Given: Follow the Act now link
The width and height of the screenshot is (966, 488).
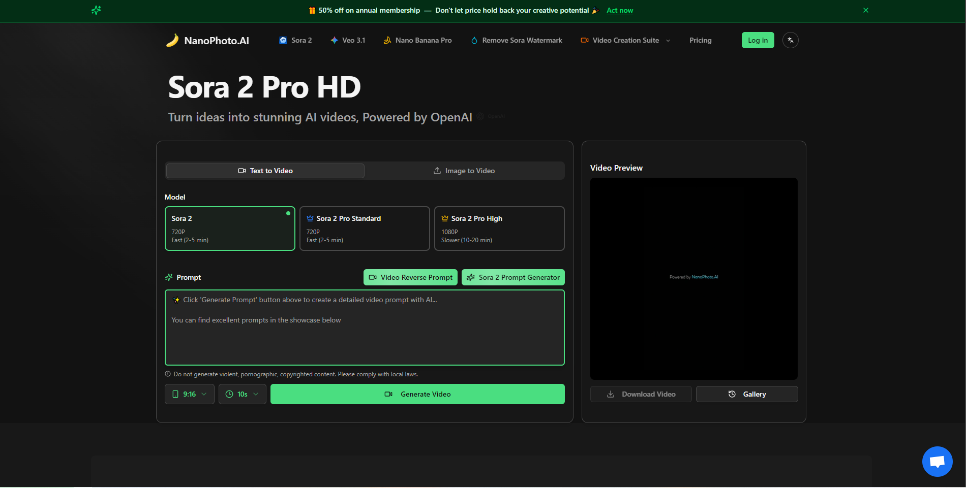Looking at the screenshot, I should pyautogui.click(x=620, y=10).
